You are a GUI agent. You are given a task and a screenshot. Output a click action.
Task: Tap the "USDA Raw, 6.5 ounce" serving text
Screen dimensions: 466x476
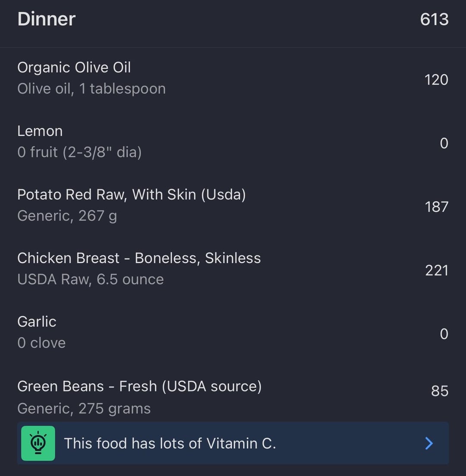(91, 279)
